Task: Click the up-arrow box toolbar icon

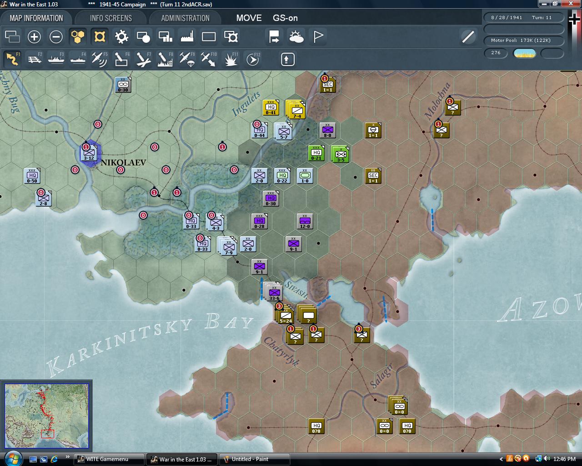Action: click(288, 59)
